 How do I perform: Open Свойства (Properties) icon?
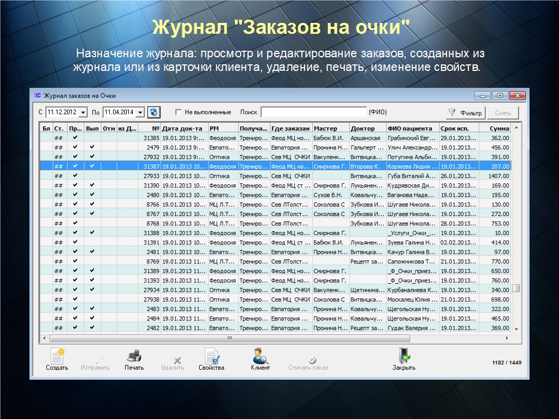pyautogui.click(x=211, y=356)
